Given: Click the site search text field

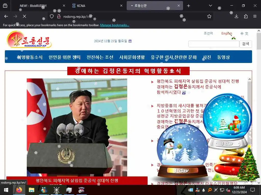Looking at the screenshot, I should [x=214, y=44].
